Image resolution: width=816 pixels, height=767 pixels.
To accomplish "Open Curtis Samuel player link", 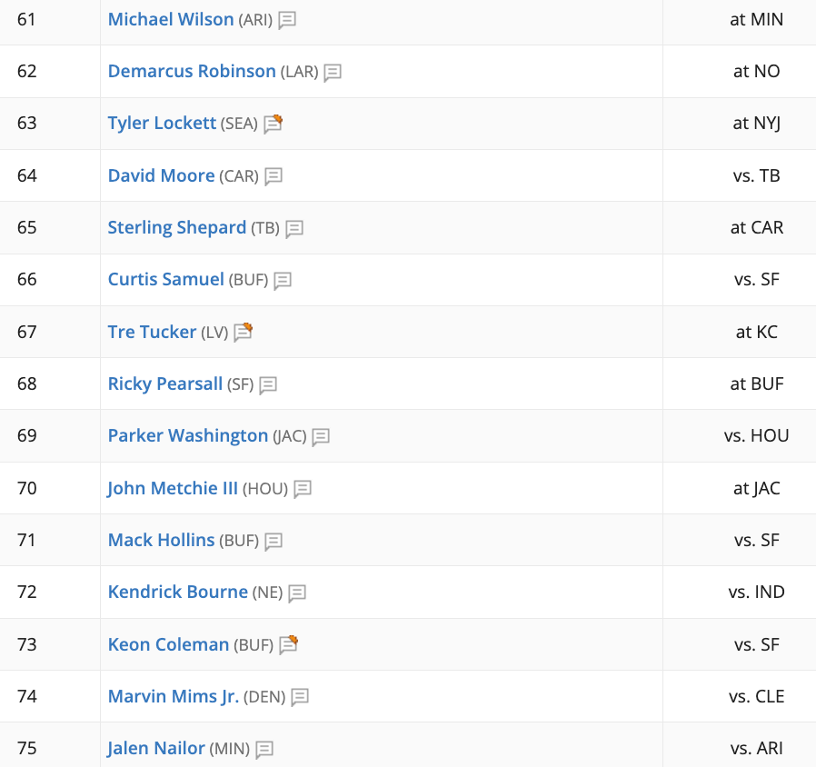I will pos(166,279).
